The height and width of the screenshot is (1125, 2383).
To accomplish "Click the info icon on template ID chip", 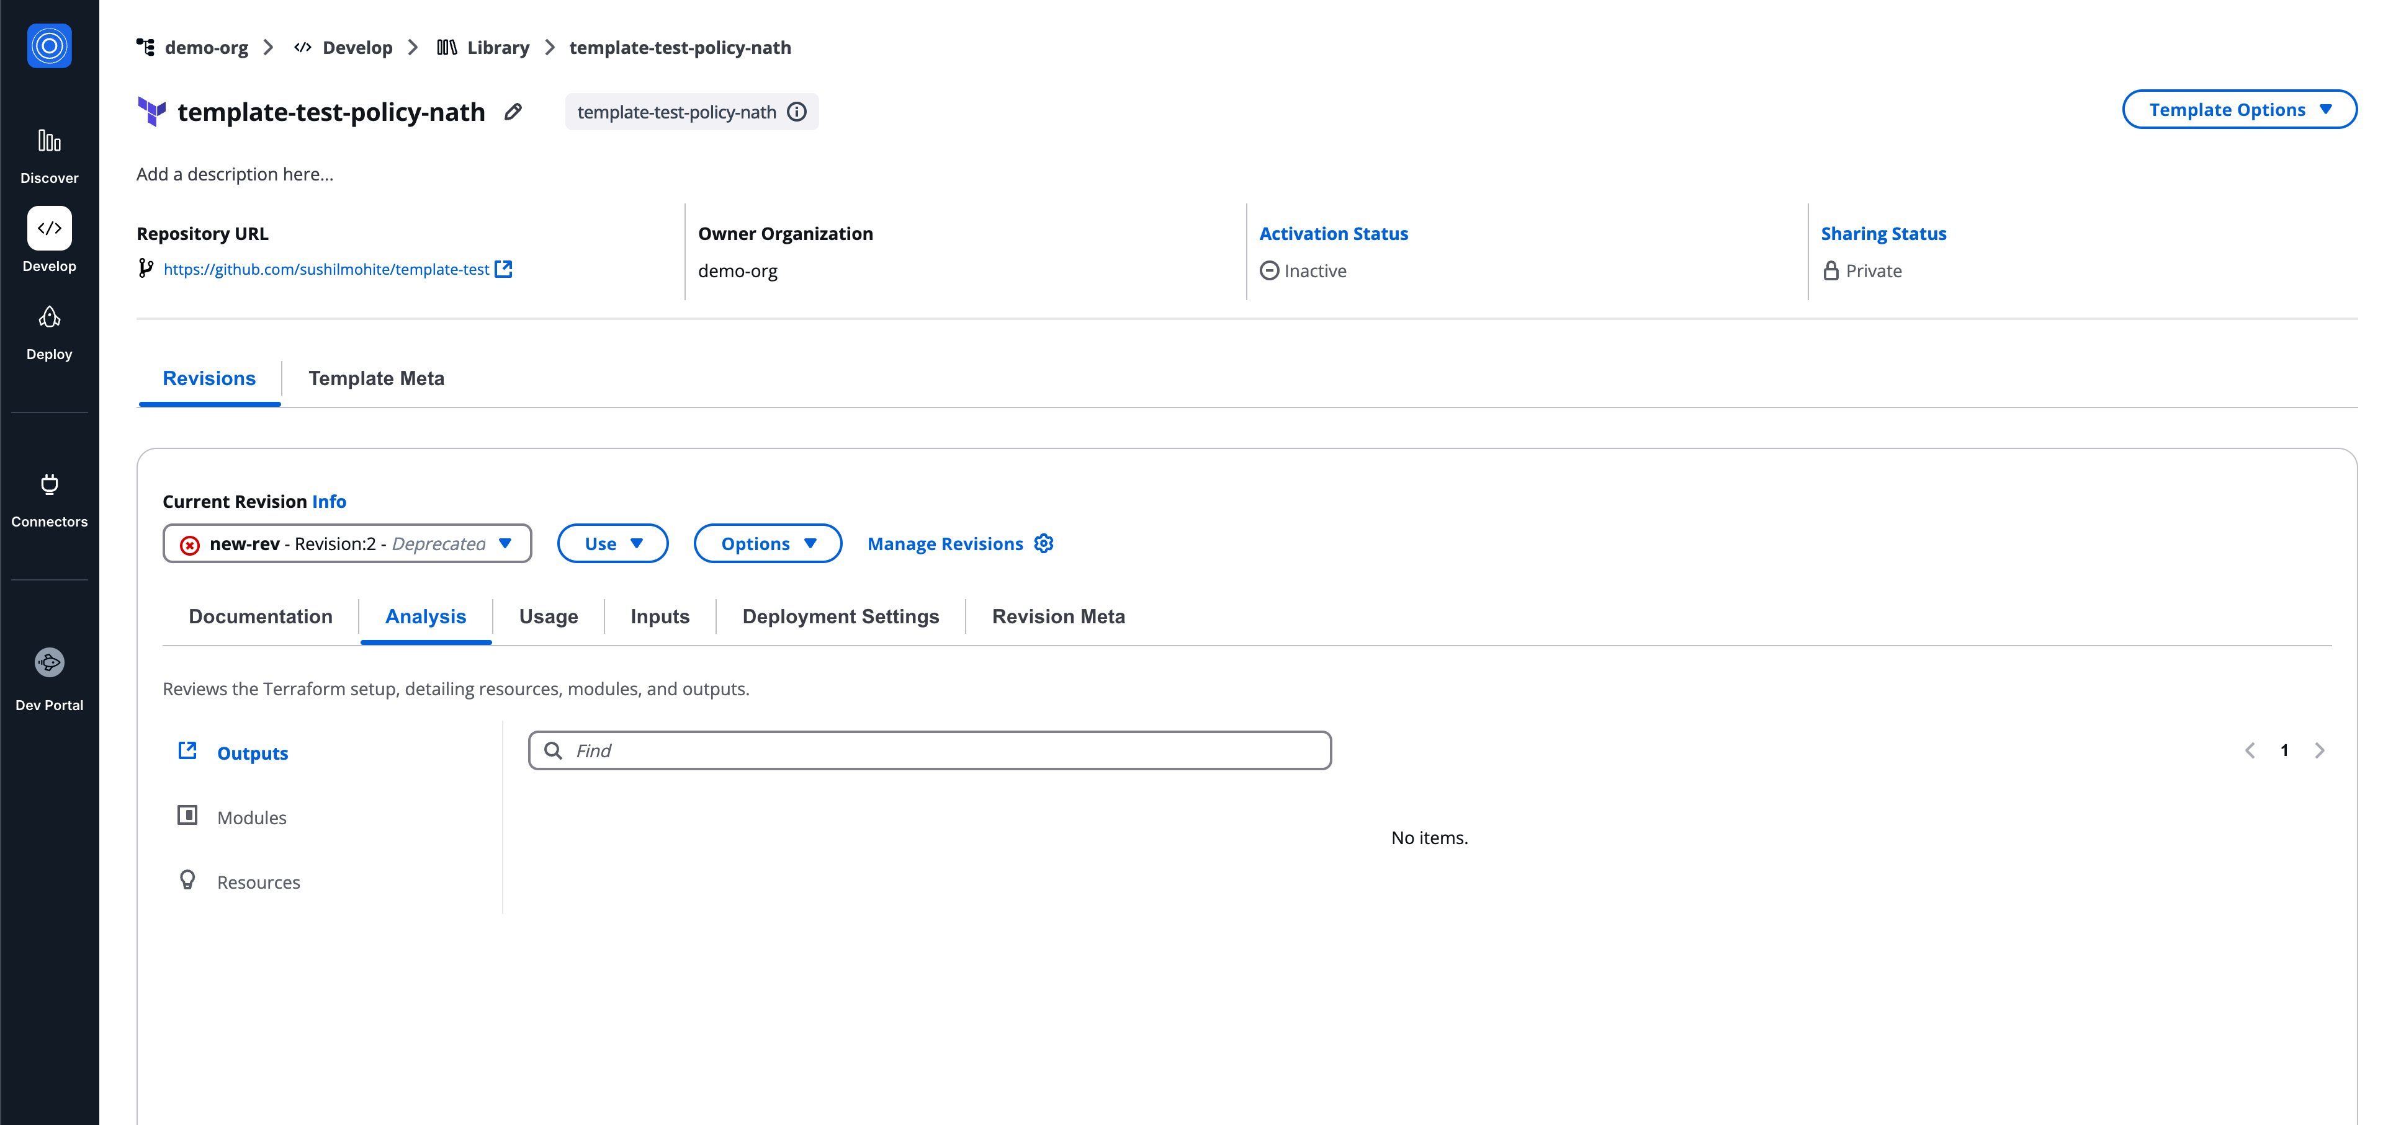I will point(796,112).
